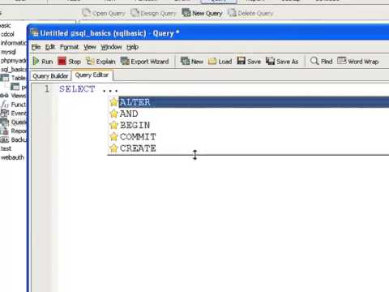The image size is (389, 292).
Task: Click Design Query in main window
Action: [153, 13]
